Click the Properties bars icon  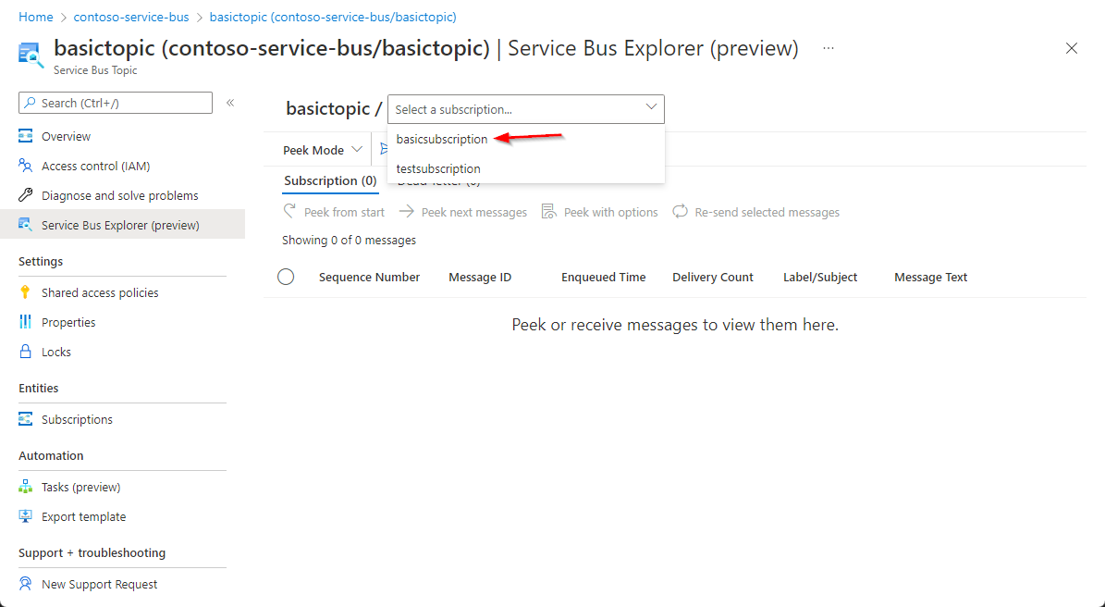point(25,322)
